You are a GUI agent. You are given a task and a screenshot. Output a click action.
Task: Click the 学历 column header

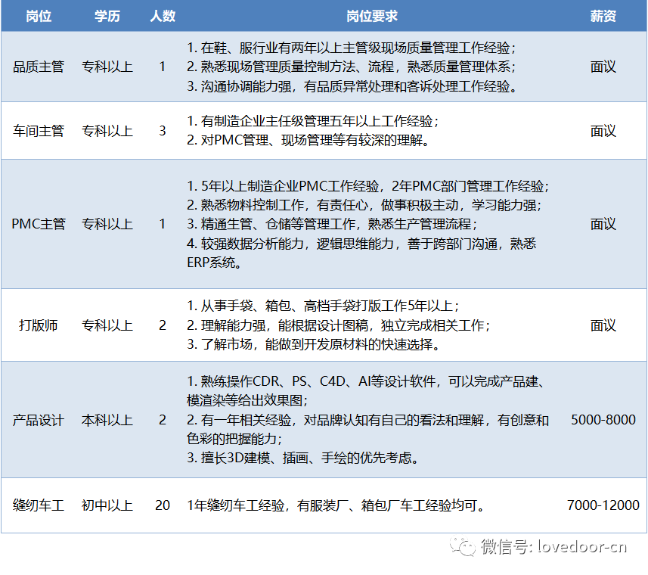coord(107,16)
